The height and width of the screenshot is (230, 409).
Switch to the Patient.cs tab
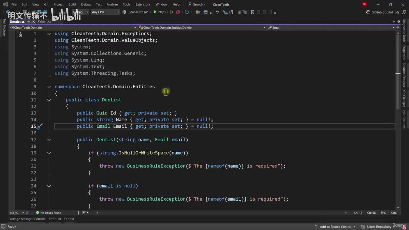click(44, 22)
